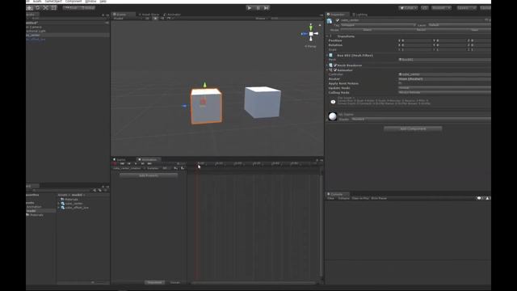Select the Rotate tool in the top toolbar

pyautogui.click(x=38, y=7)
